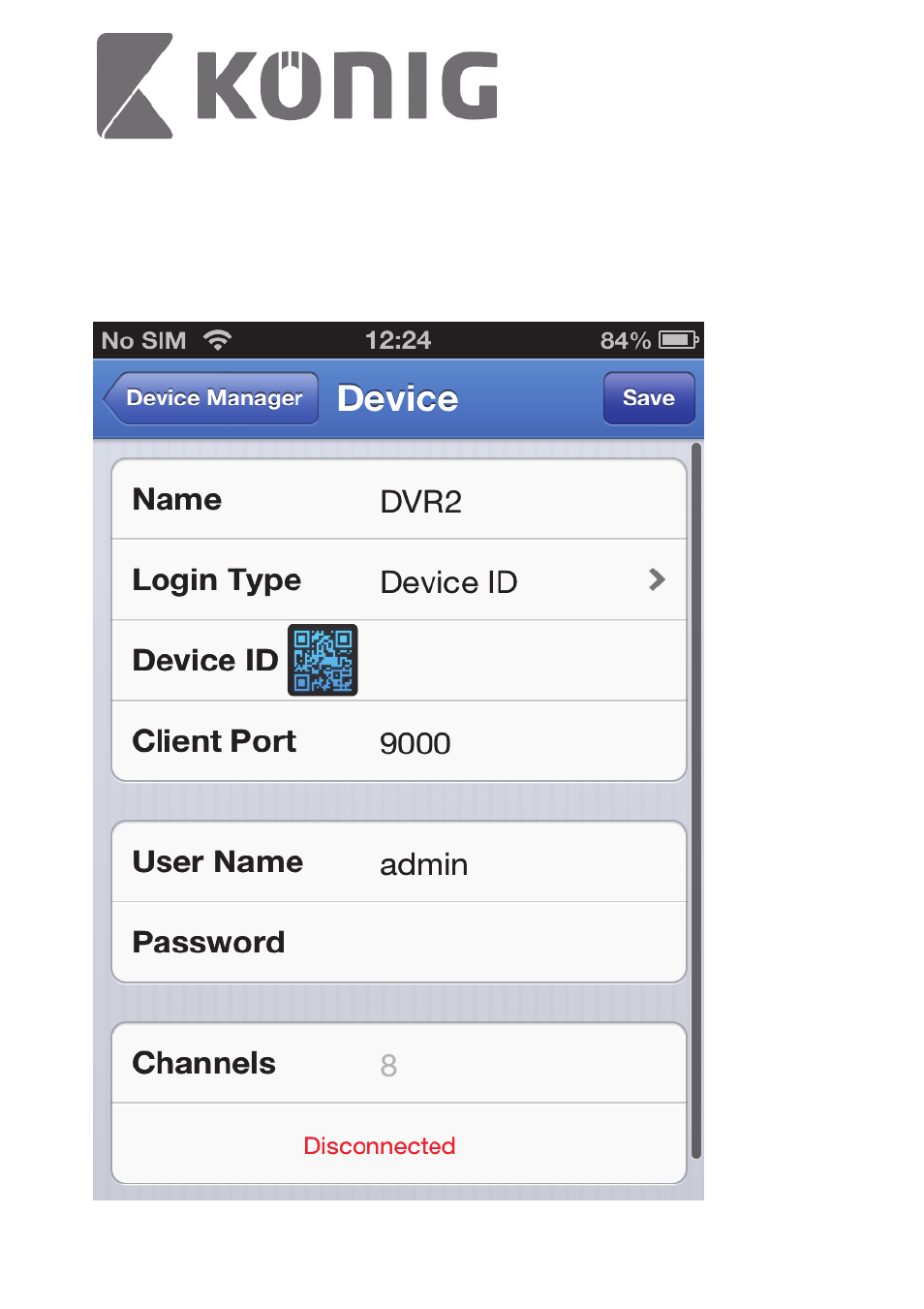Tap the QR code scan icon
The image size is (924, 1309).
(x=323, y=660)
